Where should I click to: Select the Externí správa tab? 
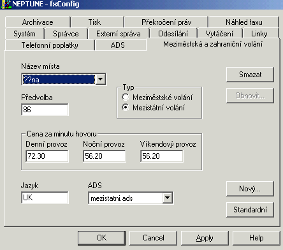119,34
